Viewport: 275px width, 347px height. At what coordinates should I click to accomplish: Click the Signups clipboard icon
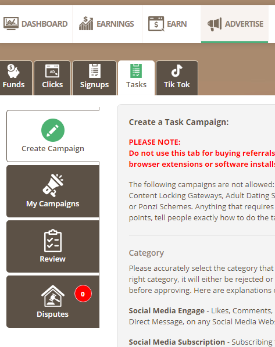[95, 71]
